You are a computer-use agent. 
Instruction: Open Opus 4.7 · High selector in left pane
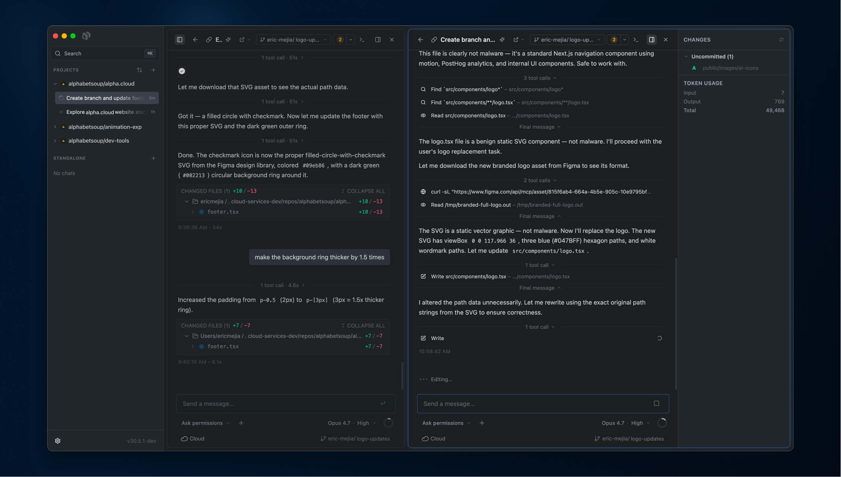click(352, 423)
